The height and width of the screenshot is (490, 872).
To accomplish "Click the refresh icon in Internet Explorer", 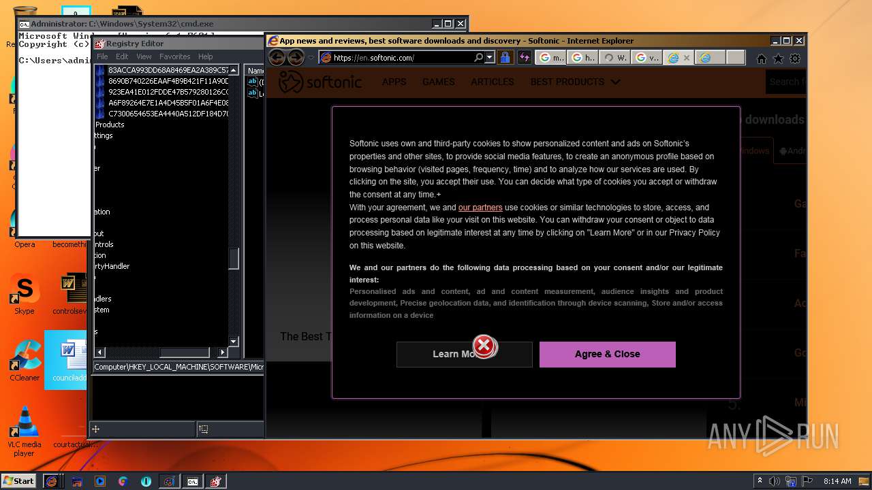I will (x=524, y=58).
